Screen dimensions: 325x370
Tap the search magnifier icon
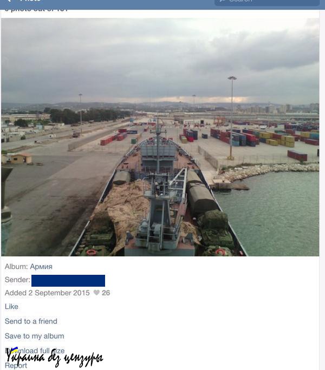222,1
